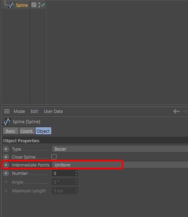Open the User Data menu
The width and height of the screenshot is (188, 217).
(x=53, y=111)
